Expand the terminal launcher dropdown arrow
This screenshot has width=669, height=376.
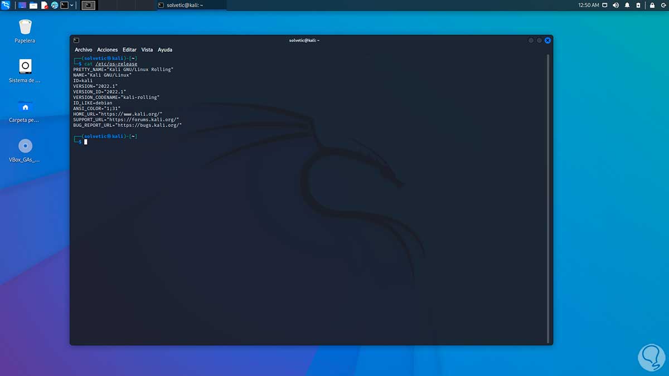pos(72,5)
